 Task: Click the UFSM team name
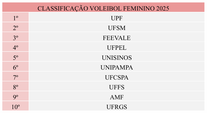[x=117, y=28]
